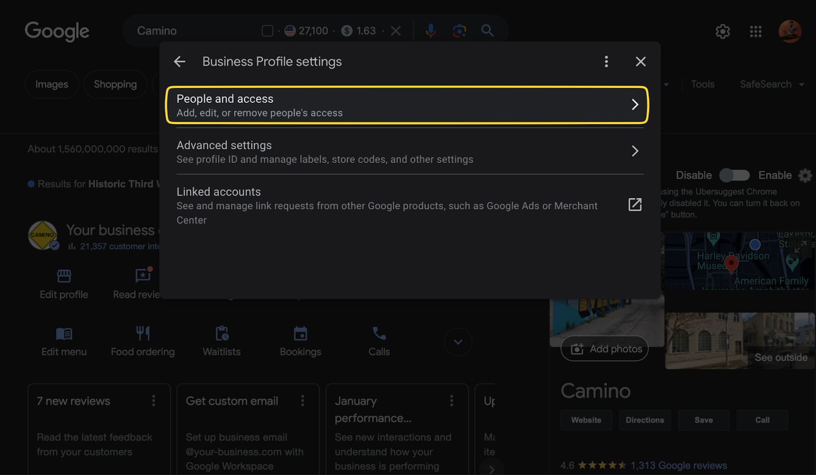Switch to the Images filter
Image resolution: width=816 pixels, height=475 pixels.
pos(52,85)
